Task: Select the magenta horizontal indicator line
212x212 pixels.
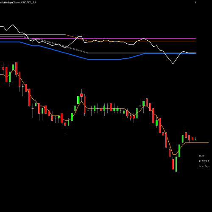Action: (98, 38)
